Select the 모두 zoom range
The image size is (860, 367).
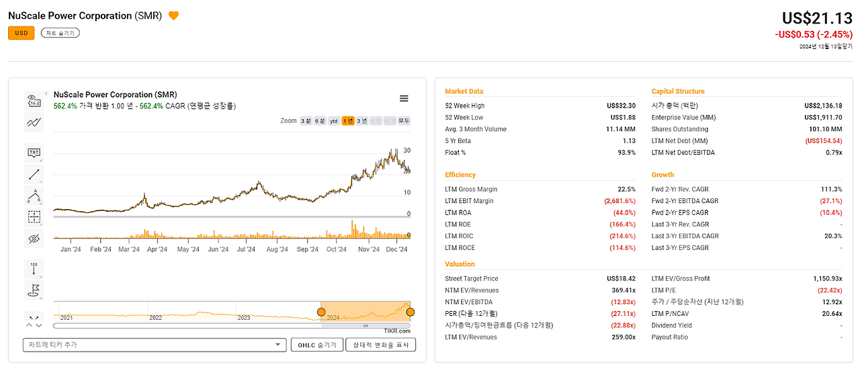tap(404, 121)
